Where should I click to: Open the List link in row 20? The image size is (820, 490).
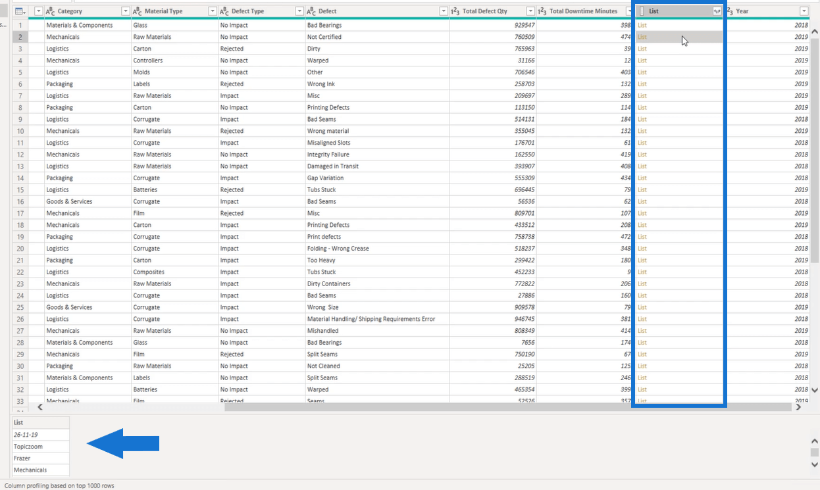pyautogui.click(x=642, y=249)
